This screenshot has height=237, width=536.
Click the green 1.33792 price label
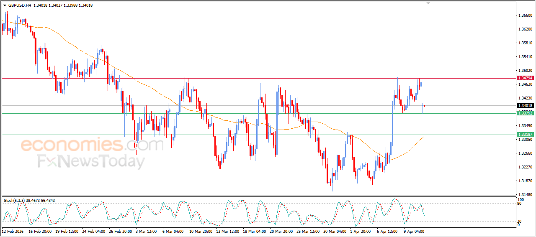click(525, 113)
